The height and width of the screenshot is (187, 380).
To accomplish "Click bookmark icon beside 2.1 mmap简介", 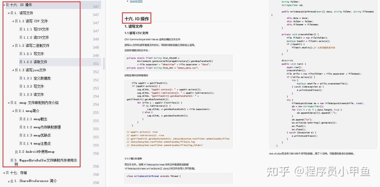I will coord(16,111).
